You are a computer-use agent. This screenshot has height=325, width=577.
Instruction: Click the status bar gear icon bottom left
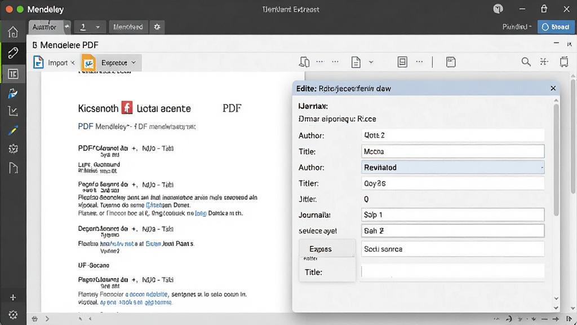coord(34,319)
